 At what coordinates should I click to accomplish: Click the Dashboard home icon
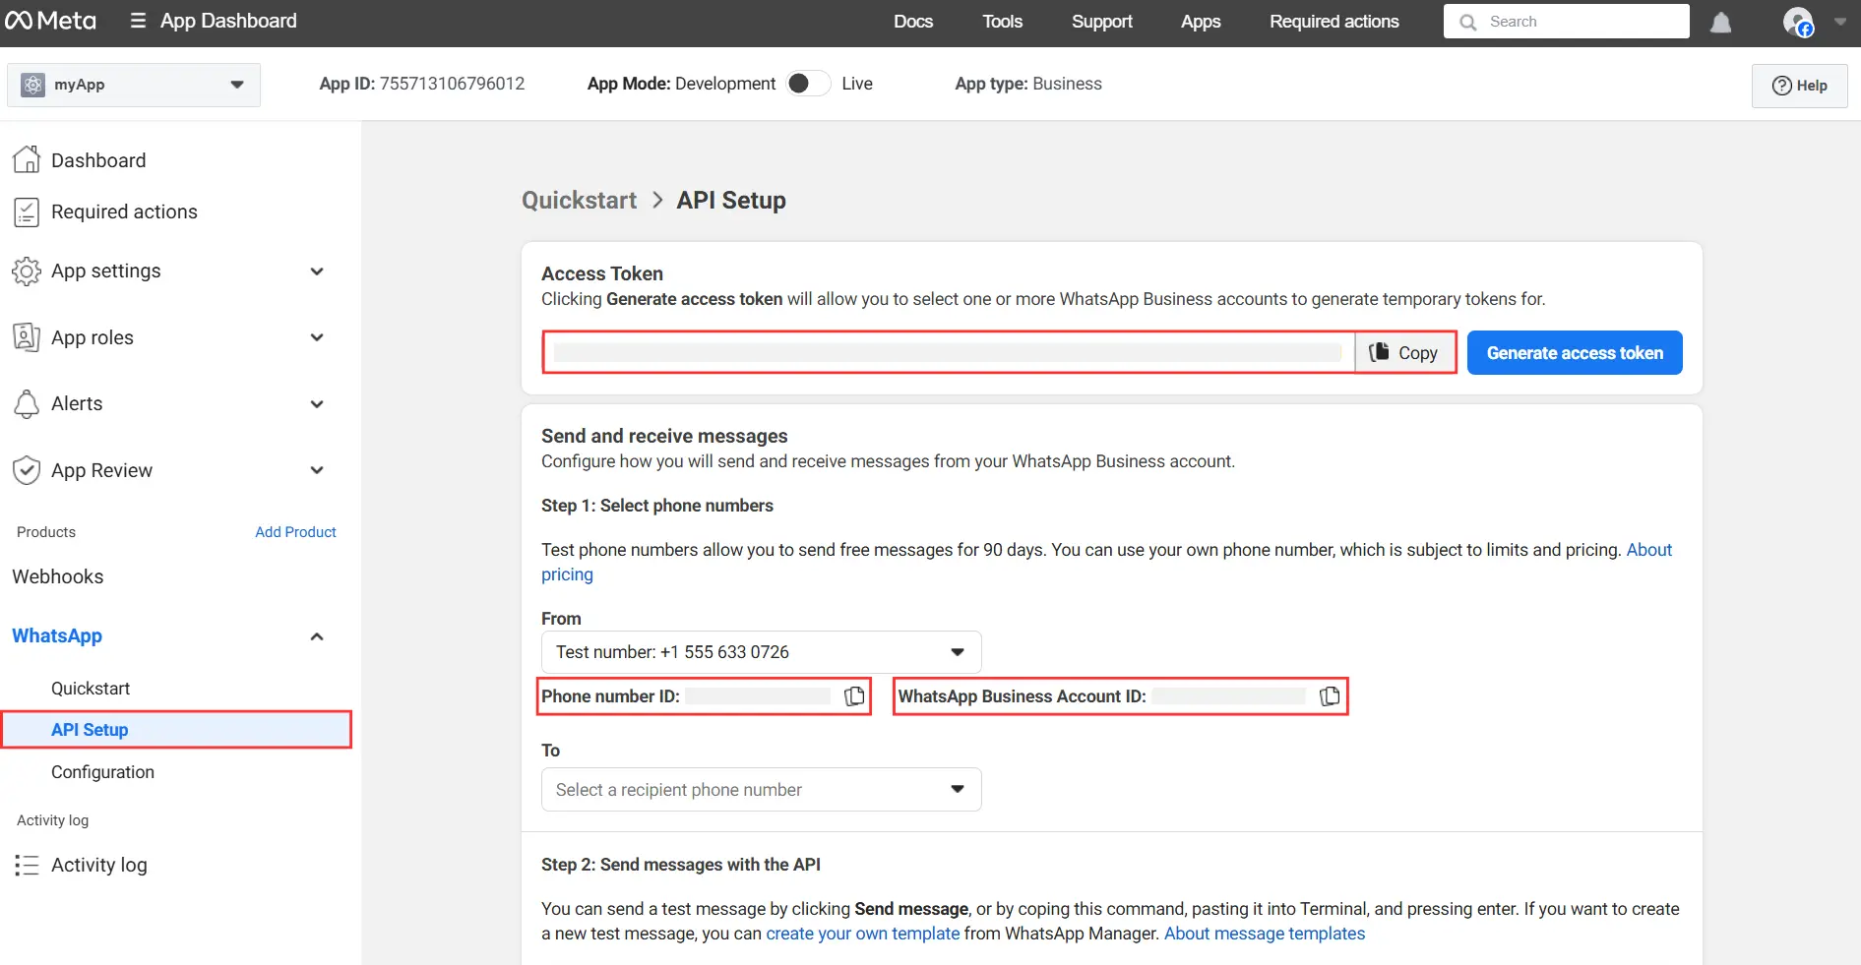coord(27,159)
